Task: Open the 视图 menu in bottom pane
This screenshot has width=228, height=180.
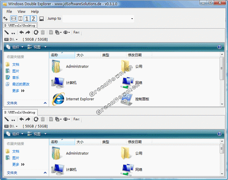Action: pos(37,134)
